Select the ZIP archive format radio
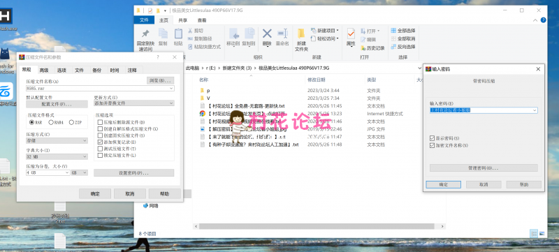559x252 pixels. click(71, 122)
